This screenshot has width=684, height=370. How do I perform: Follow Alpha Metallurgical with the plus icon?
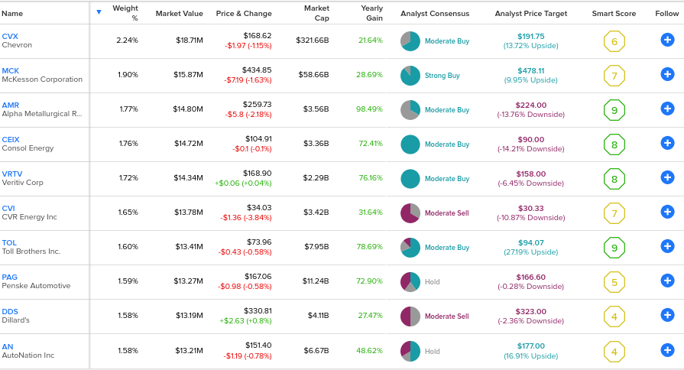667,109
